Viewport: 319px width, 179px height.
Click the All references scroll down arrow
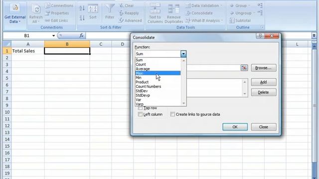click(x=245, y=93)
